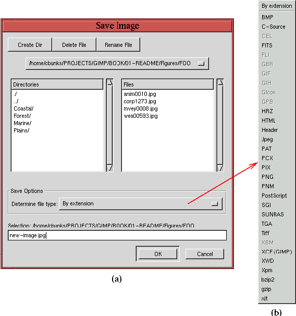This screenshot has width=296, height=316.
Task: Select the Forest/ directory
Action: tap(22, 116)
